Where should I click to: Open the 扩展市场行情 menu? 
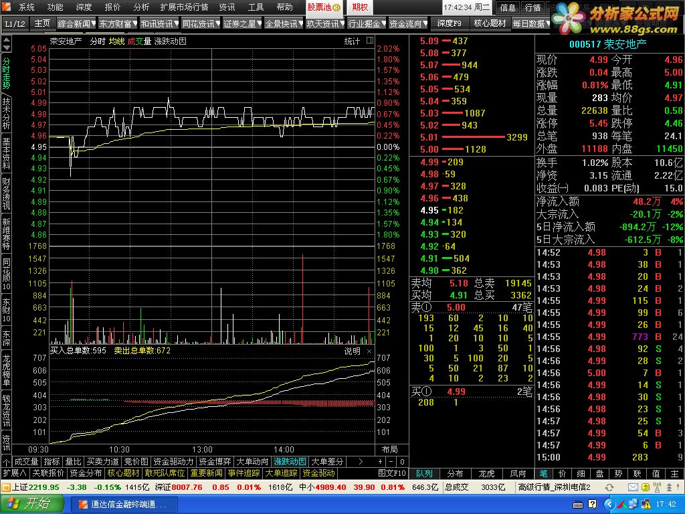point(184,7)
